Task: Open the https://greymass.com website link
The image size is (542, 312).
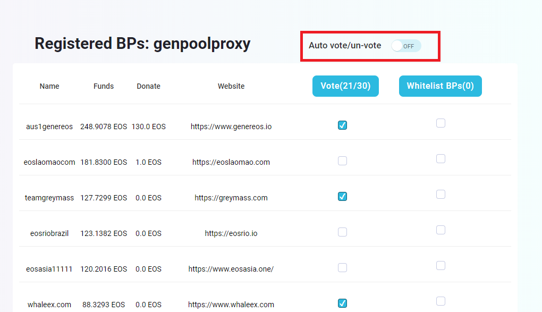Action: [231, 198]
